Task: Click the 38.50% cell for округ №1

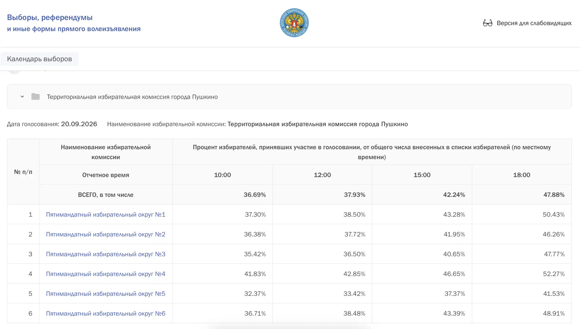Action: [x=322, y=214]
